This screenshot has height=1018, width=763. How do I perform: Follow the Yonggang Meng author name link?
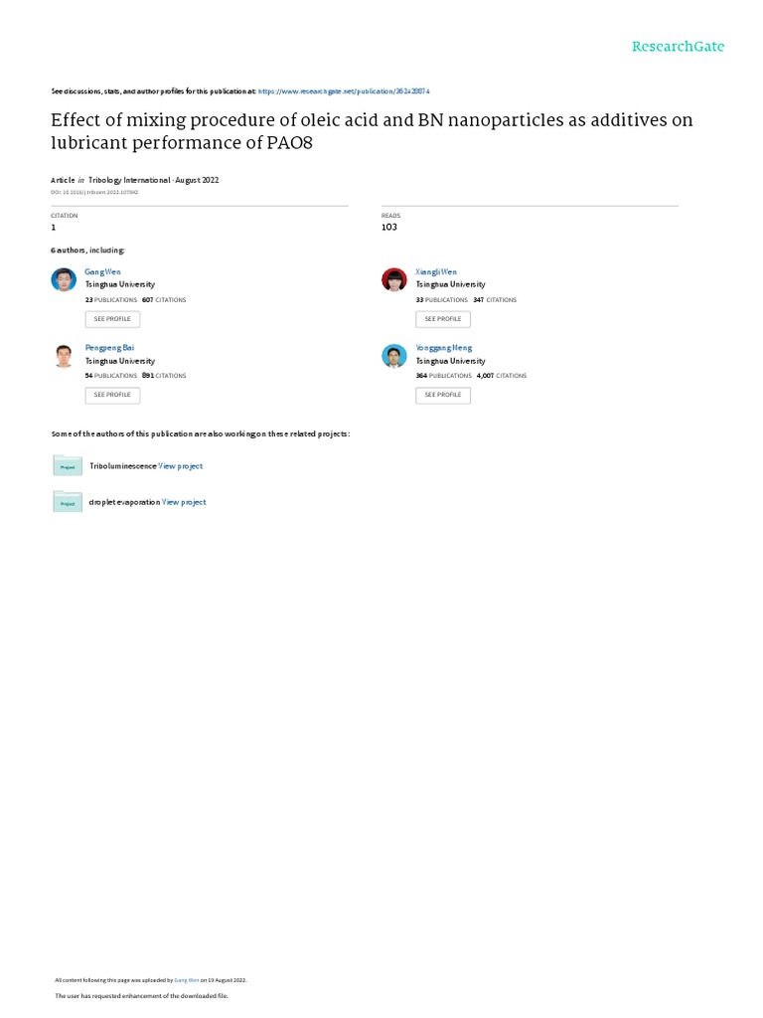point(444,348)
